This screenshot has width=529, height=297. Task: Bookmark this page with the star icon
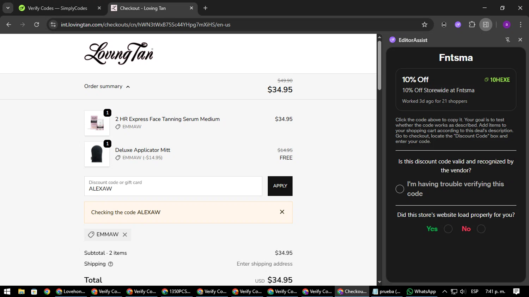(x=425, y=25)
